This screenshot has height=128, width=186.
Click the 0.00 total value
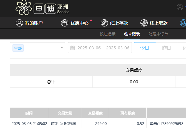[134, 82]
